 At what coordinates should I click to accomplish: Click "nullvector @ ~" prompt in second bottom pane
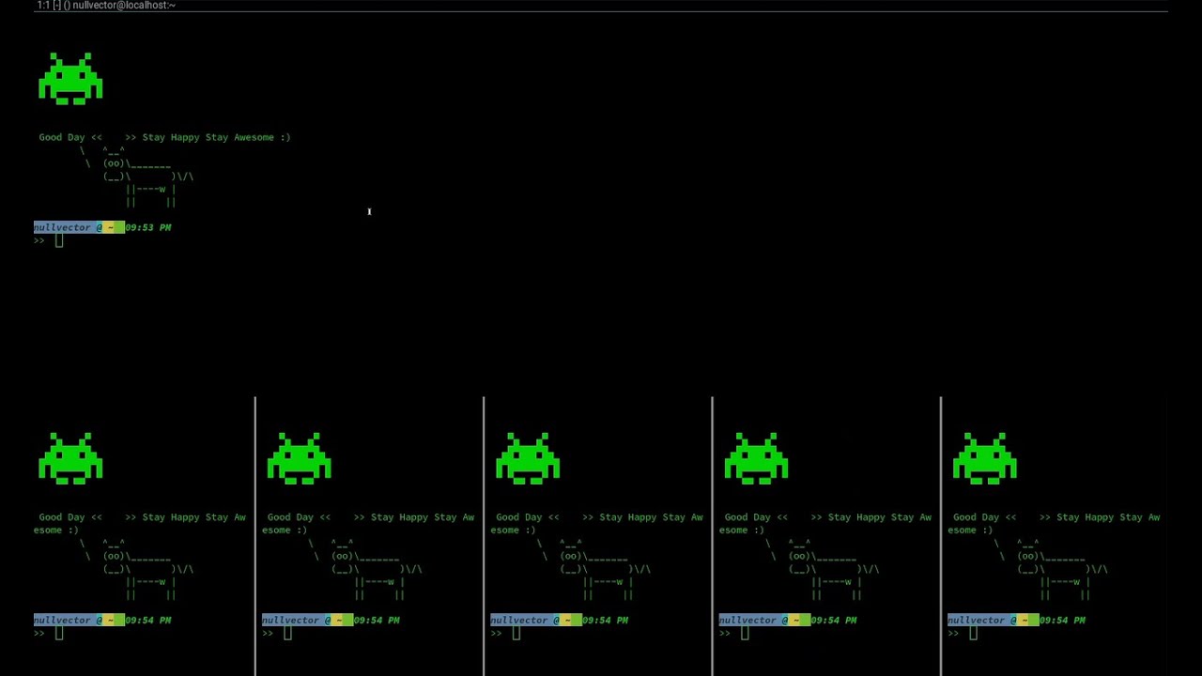pos(307,620)
